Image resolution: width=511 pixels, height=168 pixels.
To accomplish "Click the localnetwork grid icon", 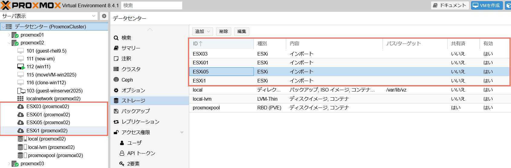I will 20,99.
